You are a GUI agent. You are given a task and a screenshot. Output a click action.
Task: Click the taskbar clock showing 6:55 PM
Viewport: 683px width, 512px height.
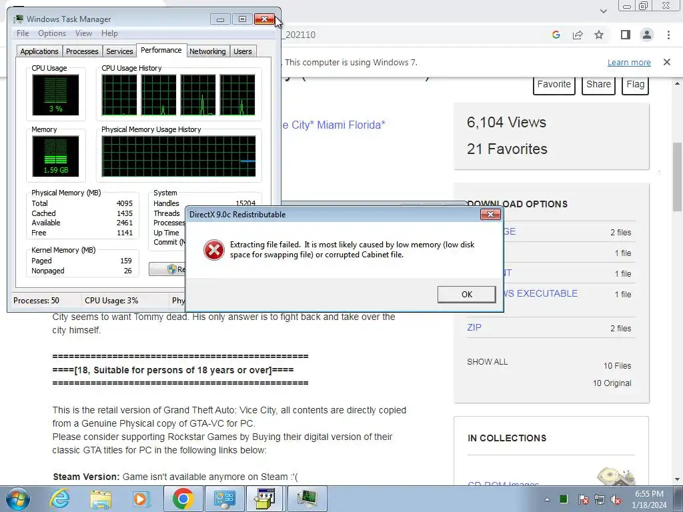point(649,499)
